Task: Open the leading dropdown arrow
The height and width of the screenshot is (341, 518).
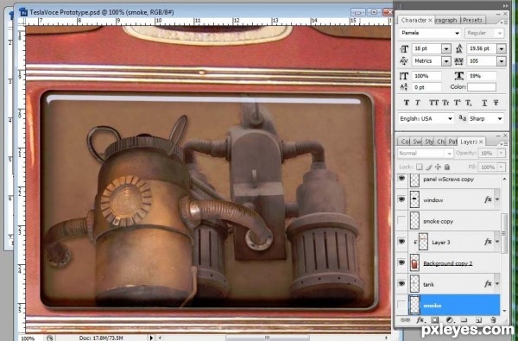Action: [501, 49]
